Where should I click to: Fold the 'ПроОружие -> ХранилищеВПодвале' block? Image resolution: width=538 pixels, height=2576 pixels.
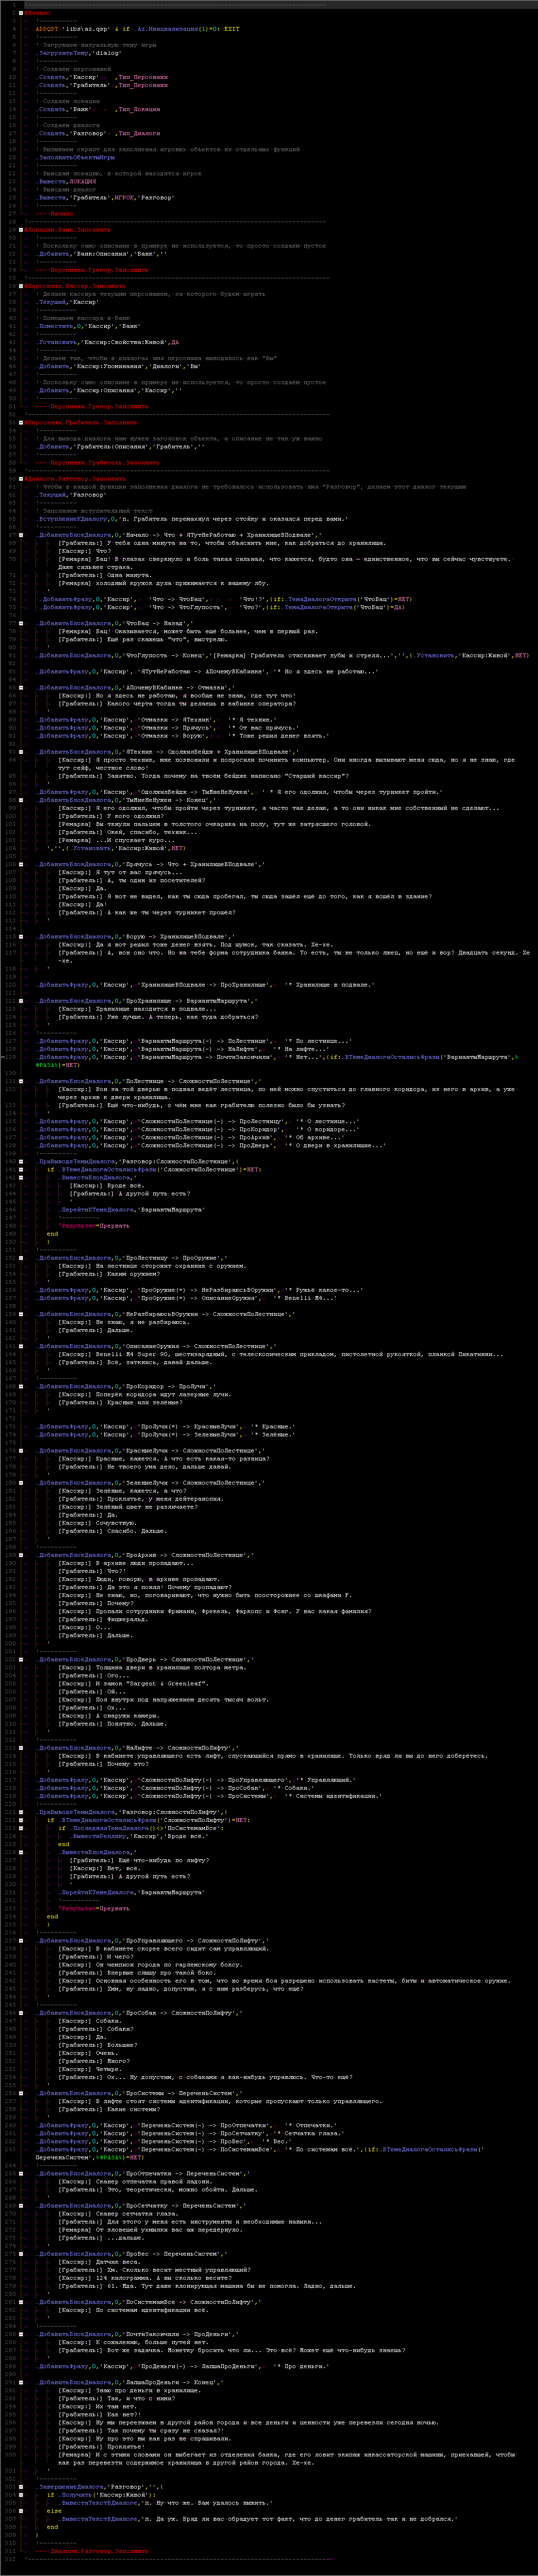(x=20, y=936)
